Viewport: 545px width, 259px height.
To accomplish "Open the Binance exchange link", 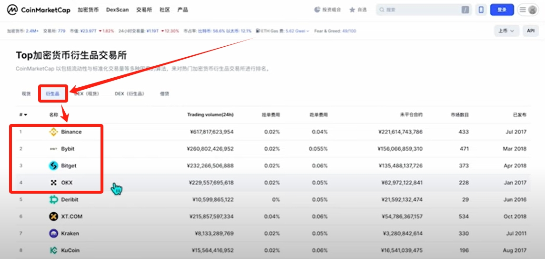I will [71, 132].
